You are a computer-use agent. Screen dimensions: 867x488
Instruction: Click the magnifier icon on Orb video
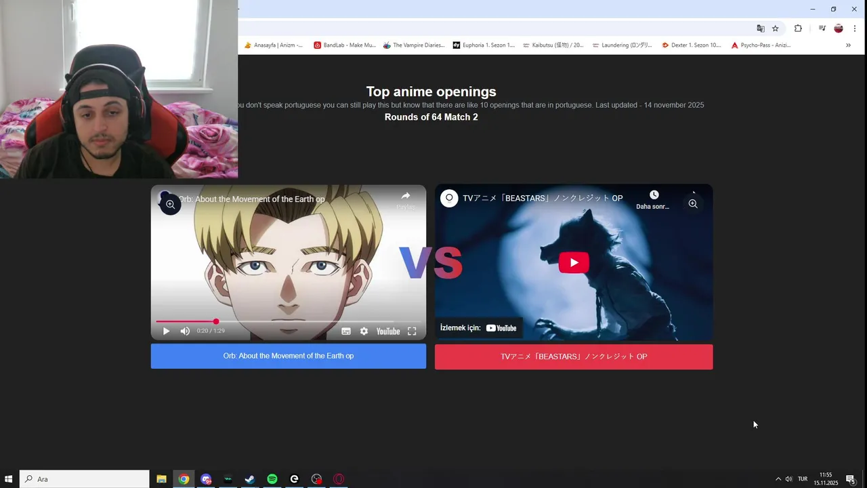(170, 204)
